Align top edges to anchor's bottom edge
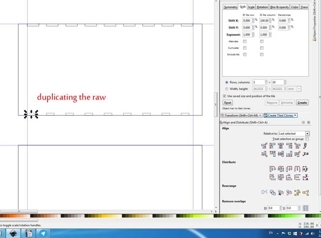This screenshot has width=321, height=238. [x=297, y=154]
